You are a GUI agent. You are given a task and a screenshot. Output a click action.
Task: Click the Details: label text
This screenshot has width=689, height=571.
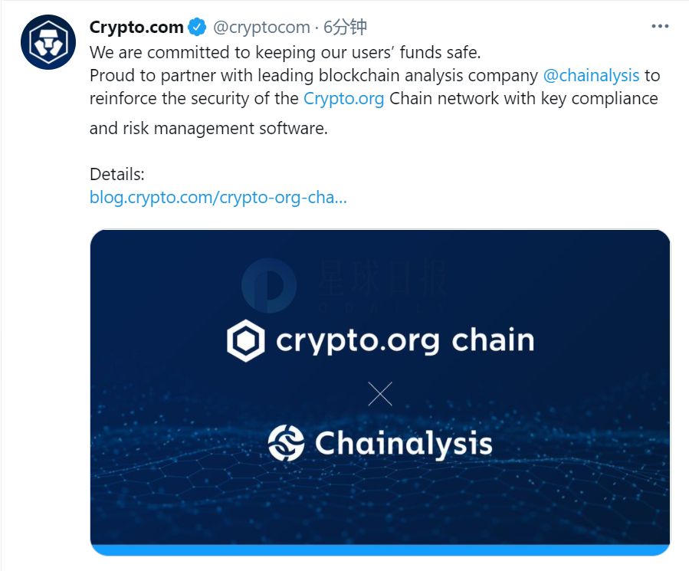[x=117, y=175]
